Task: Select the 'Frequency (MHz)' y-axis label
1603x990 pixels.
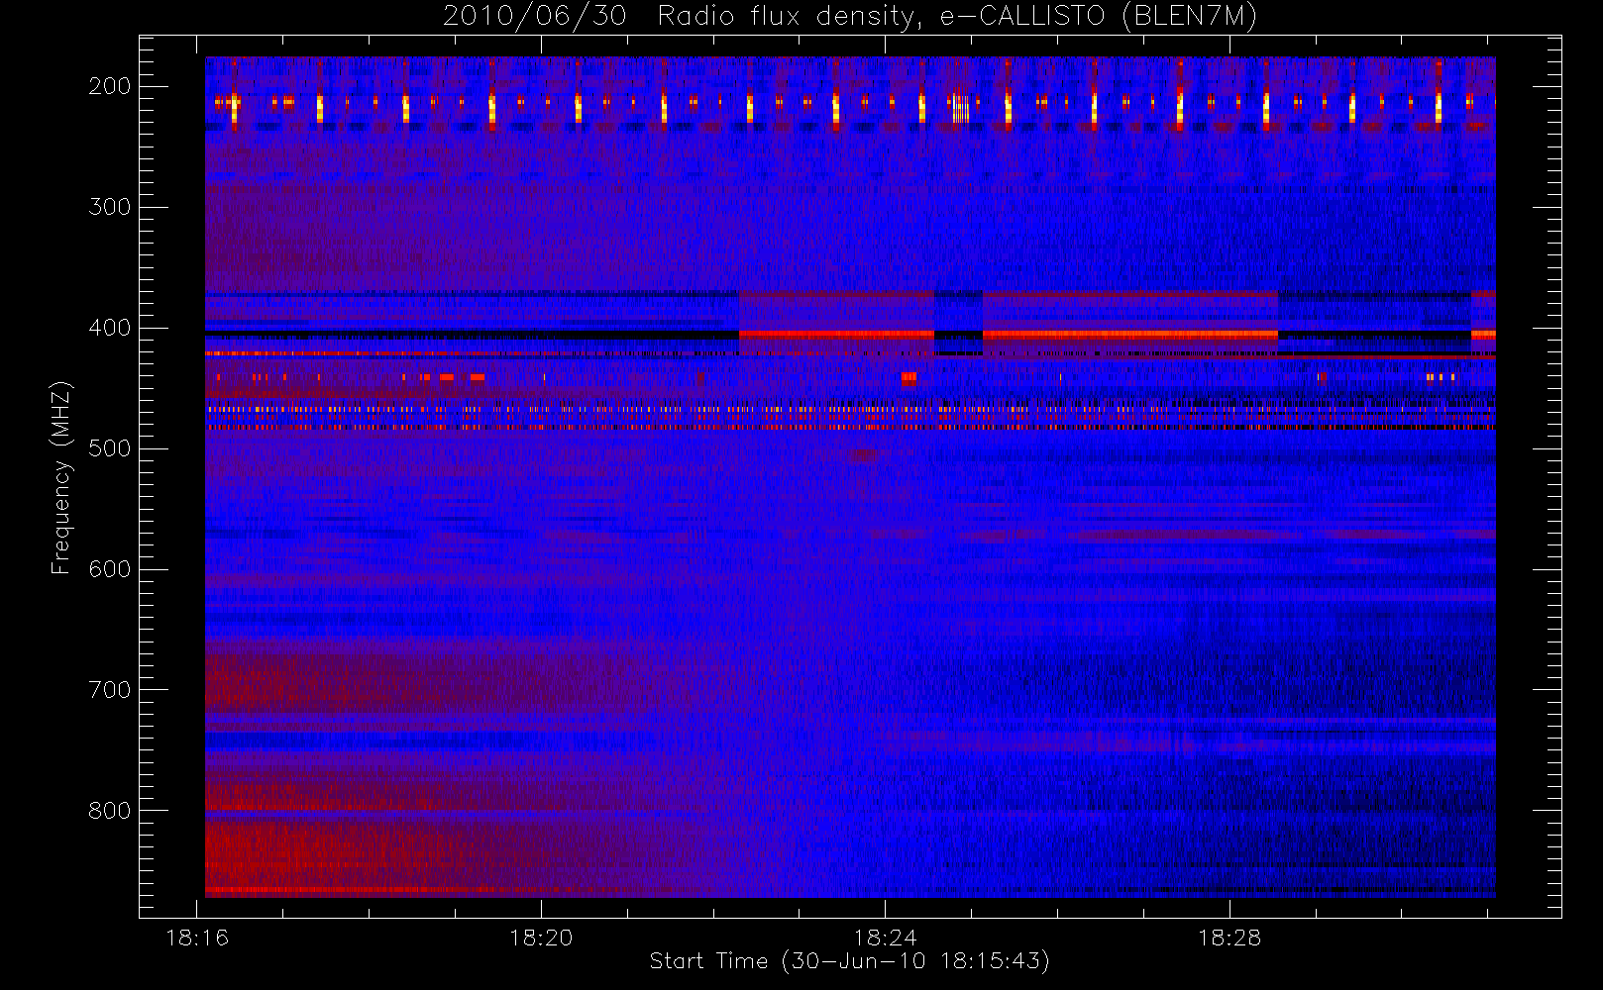Action: point(61,477)
